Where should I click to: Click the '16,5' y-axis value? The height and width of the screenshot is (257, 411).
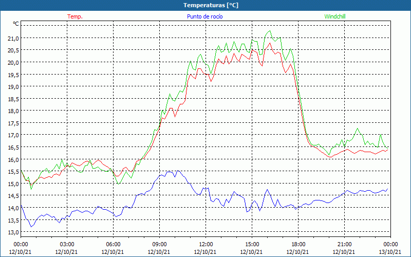pyautogui.click(x=13, y=148)
